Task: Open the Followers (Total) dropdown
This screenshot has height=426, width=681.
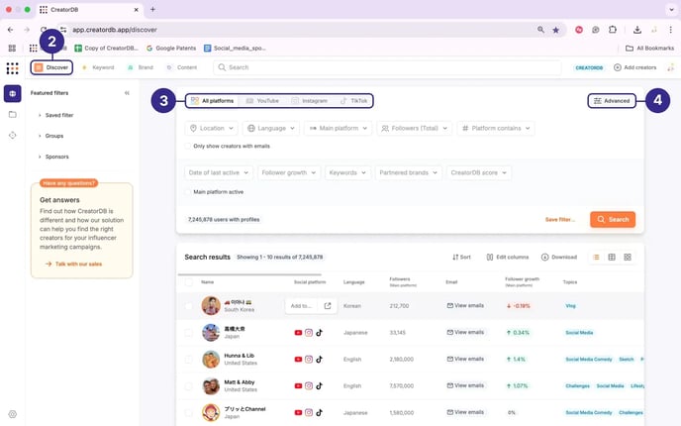Action: pos(415,128)
